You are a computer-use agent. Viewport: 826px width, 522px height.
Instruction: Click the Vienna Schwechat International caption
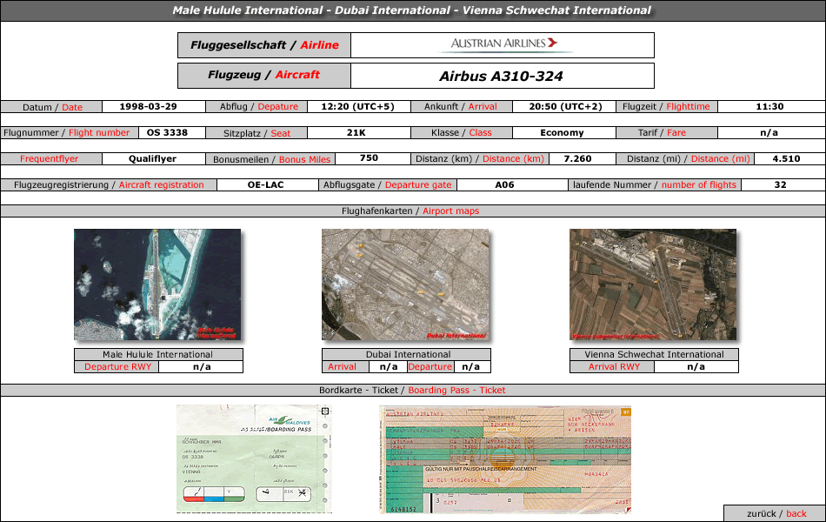tap(654, 354)
